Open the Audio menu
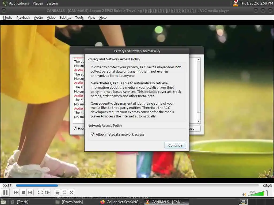This screenshot has width=274, height=205. (x=39, y=17)
